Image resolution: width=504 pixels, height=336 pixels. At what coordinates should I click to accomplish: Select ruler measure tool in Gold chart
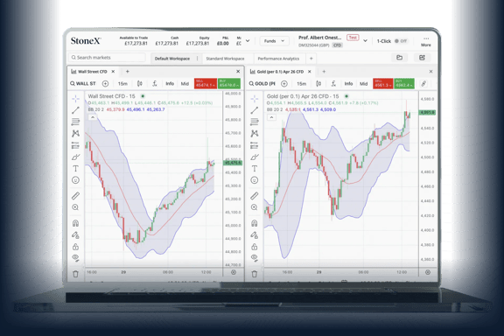(255, 195)
